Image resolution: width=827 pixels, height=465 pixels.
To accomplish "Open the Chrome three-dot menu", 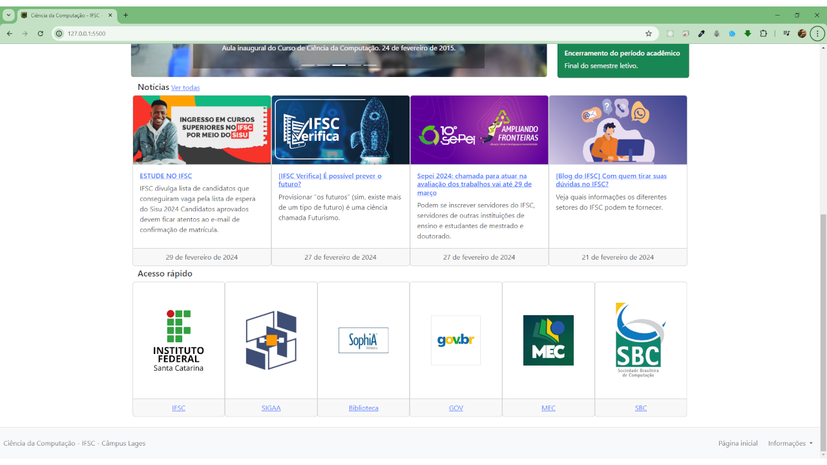I will tap(817, 34).
